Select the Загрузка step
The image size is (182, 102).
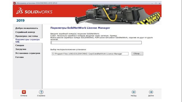pos(21,49)
